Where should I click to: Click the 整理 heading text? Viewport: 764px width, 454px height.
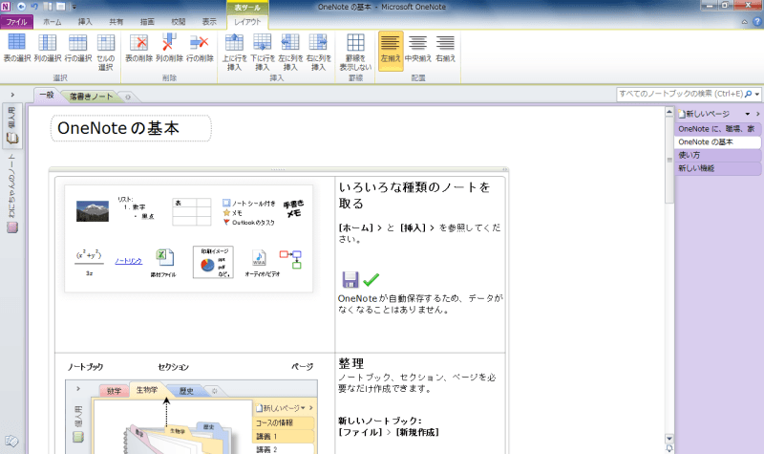click(x=351, y=363)
